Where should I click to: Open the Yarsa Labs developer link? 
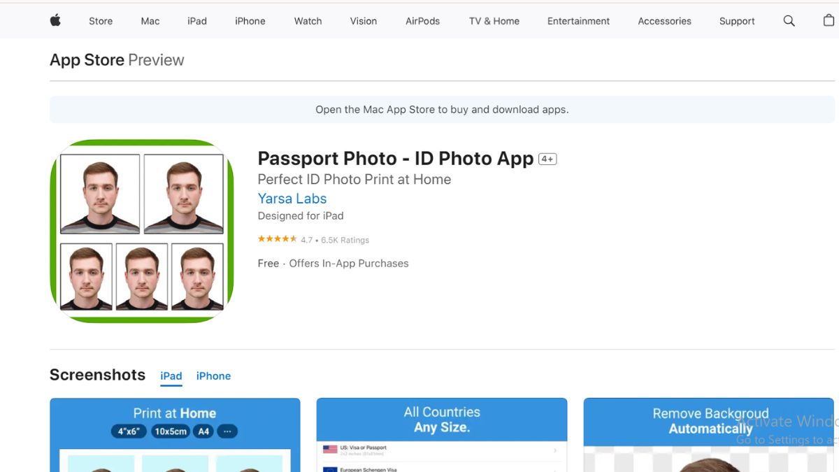[292, 198]
